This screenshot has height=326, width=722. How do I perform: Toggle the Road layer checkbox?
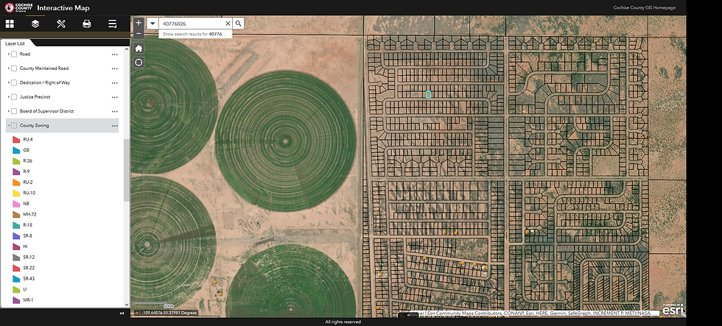coord(14,54)
